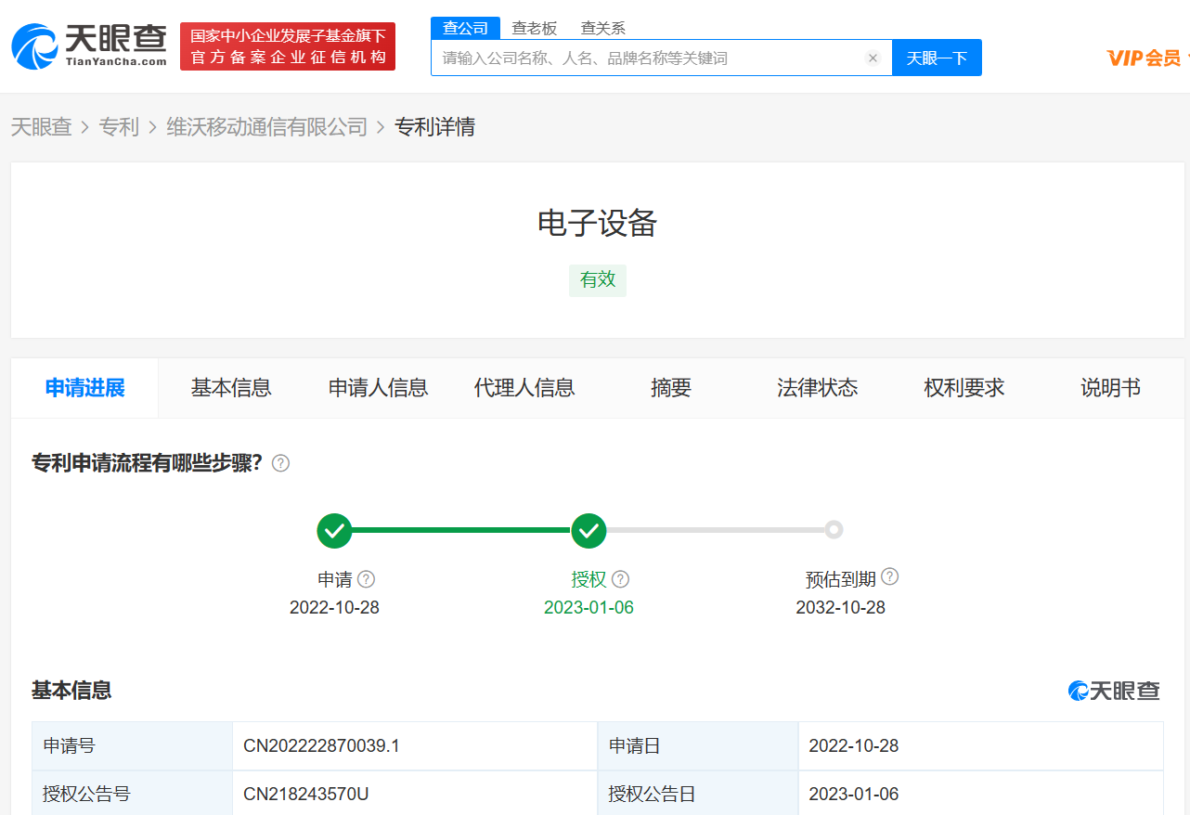Go to 天眼查 breadcrumb home
The image size is (1190, 815).
click(x=42, y=127)
